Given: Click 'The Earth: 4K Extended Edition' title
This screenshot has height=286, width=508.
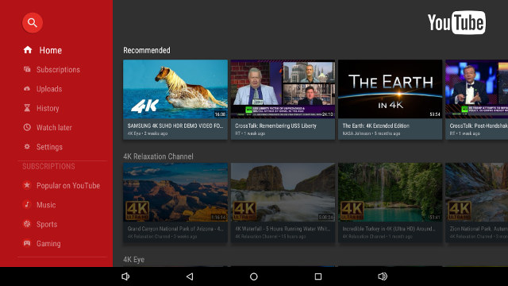Looking at the screenshot, I should 375,126.
